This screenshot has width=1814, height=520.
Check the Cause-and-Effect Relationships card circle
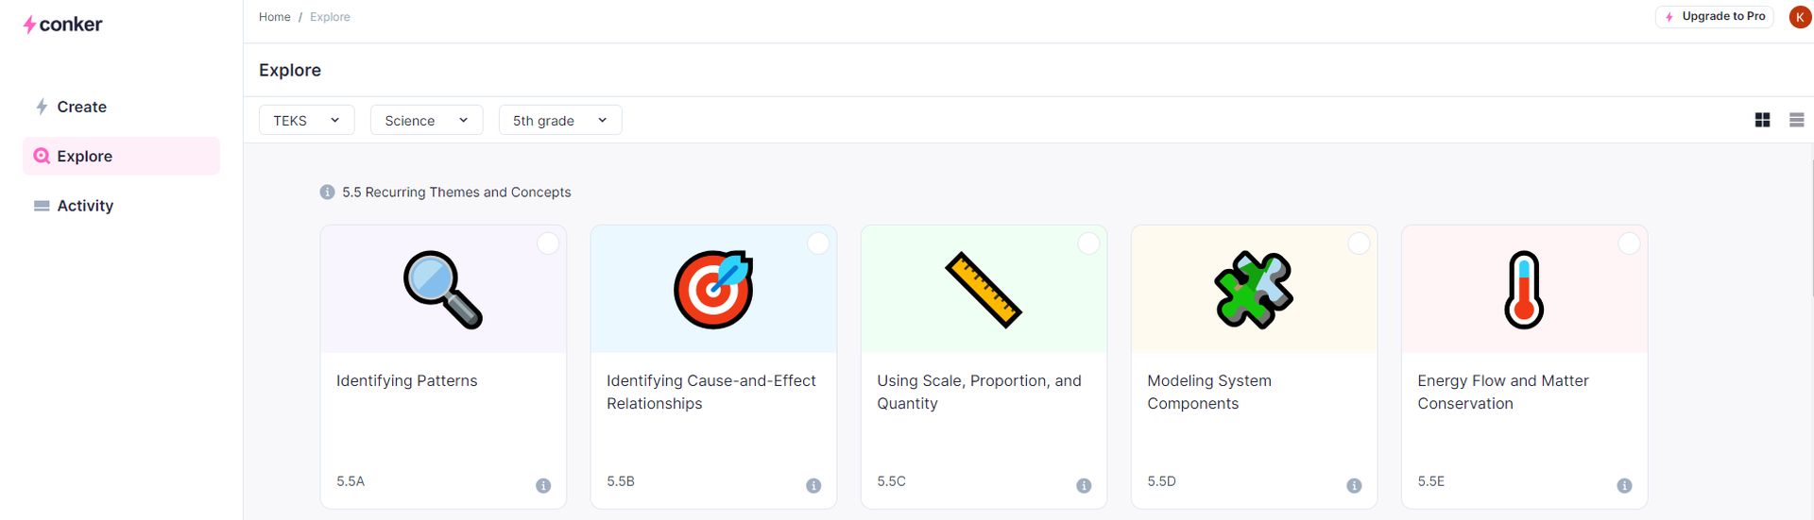point(818,243)
